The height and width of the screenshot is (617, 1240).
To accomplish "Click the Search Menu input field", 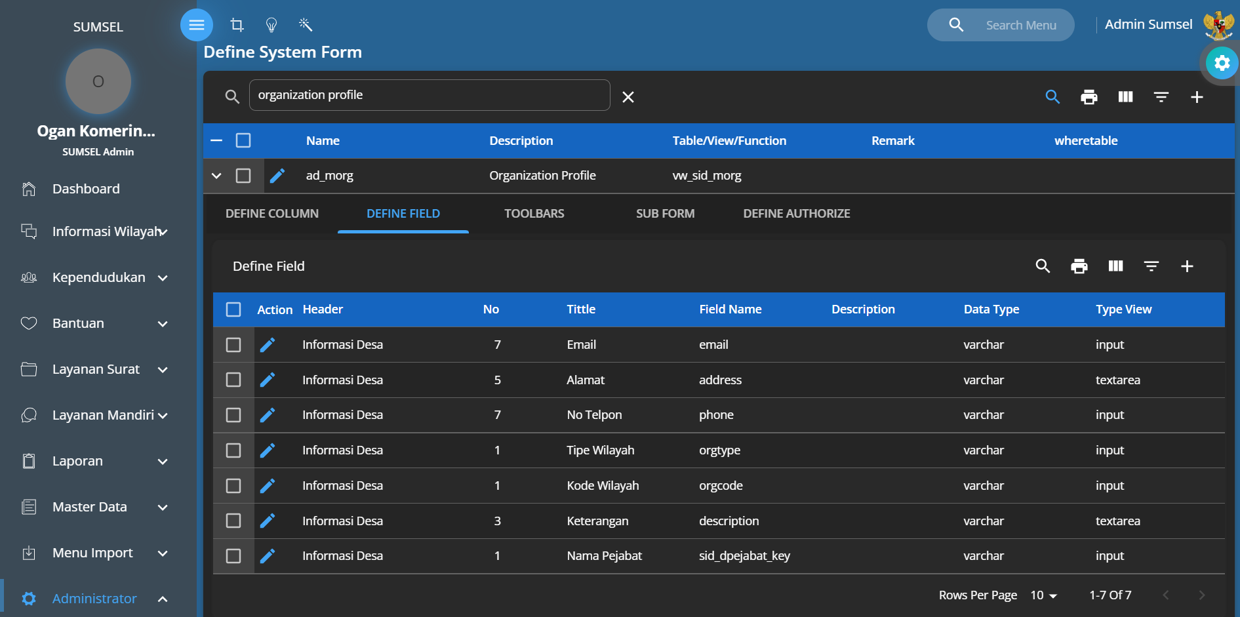I will point(1021,26).
